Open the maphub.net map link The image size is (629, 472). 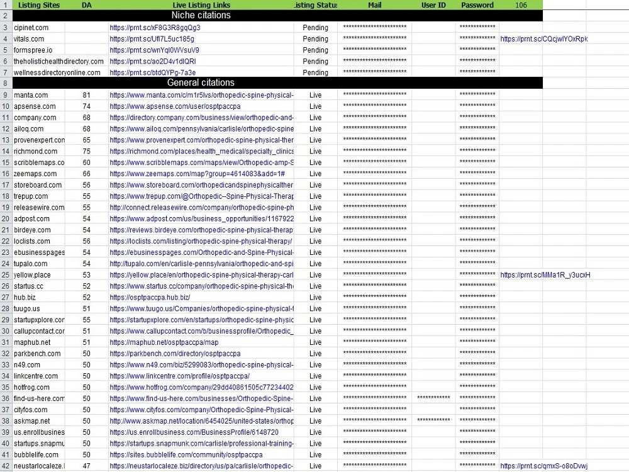[164, 342]
